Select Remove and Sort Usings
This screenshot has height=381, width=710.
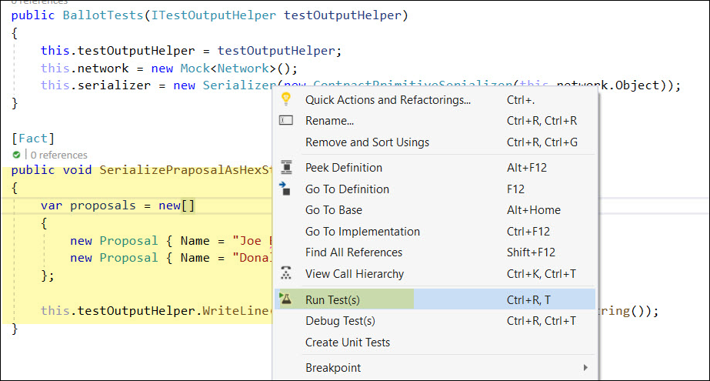pyautogui.click(x=367, y=142)
